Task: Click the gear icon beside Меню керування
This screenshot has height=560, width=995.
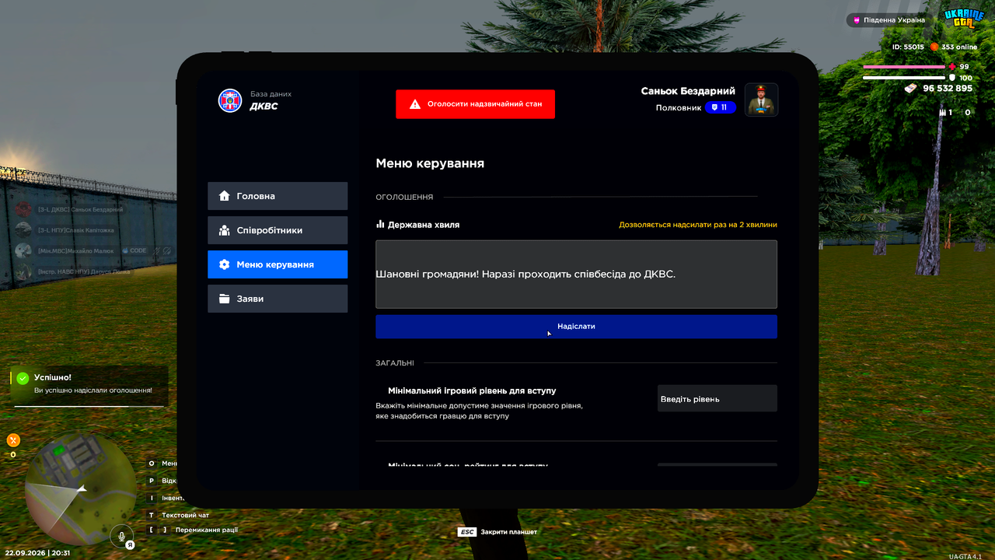Action: click(x=225, y=264)
